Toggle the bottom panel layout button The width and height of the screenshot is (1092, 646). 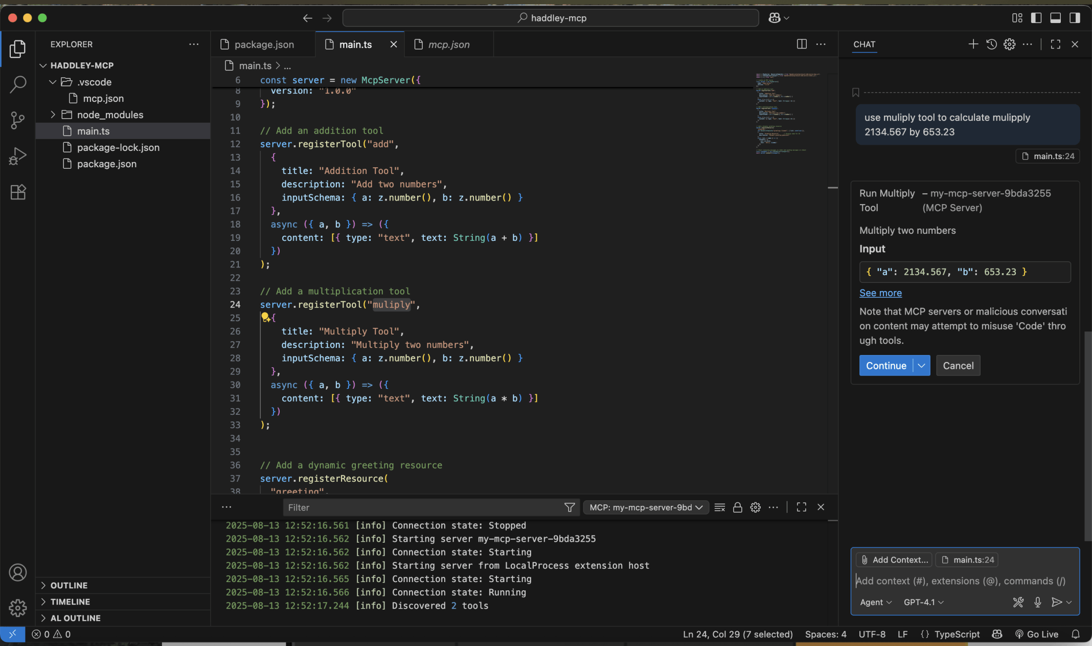click(x=1055, y=18)
